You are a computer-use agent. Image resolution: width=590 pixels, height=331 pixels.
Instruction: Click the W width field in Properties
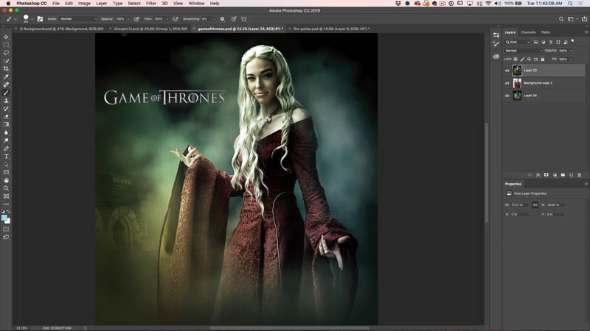click(519, 205)
